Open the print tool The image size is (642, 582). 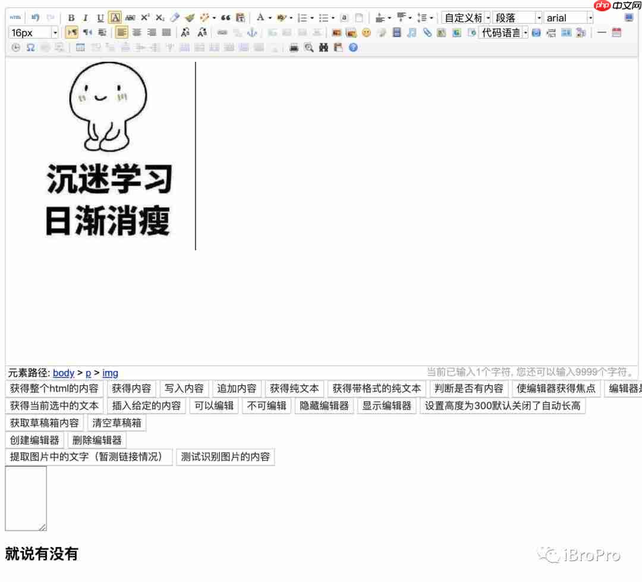[292, 48]
